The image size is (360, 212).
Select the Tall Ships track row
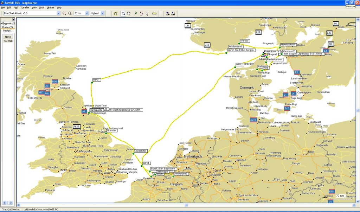(x=8, y=41)
